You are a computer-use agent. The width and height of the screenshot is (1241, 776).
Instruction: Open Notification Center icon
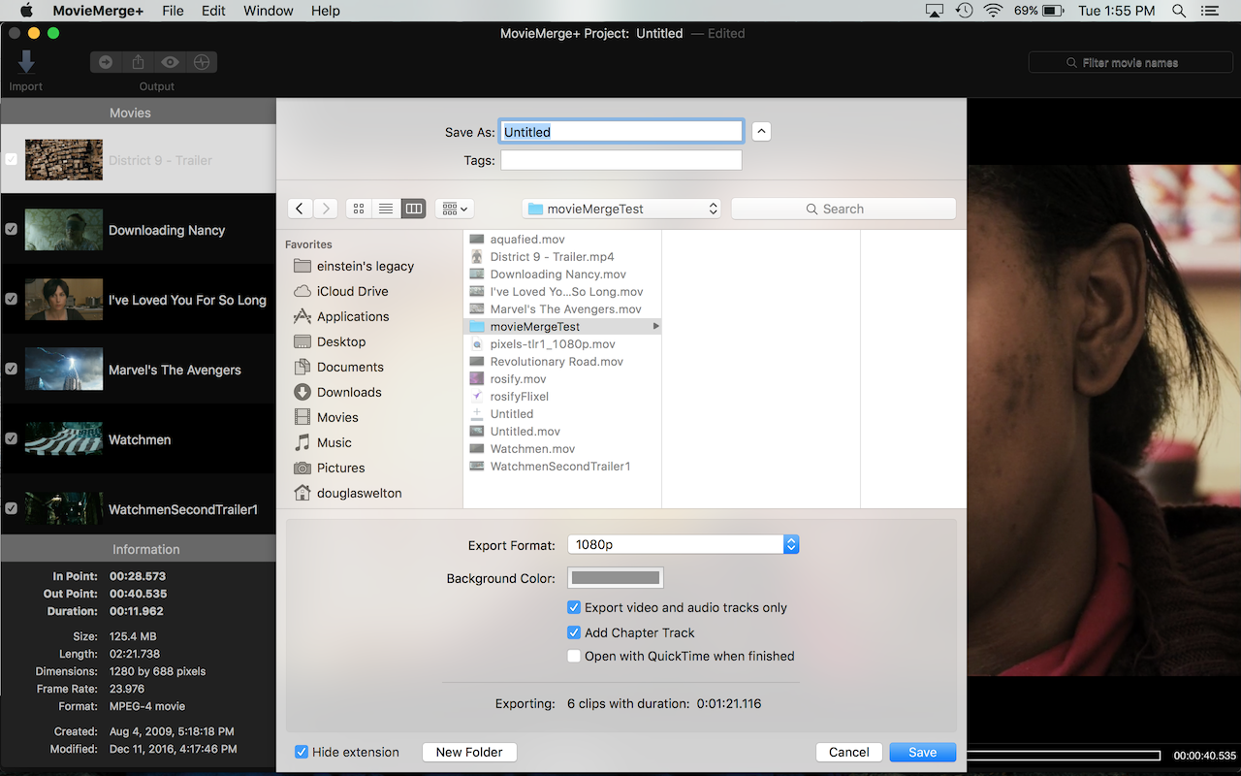(x=1208, y=11)
